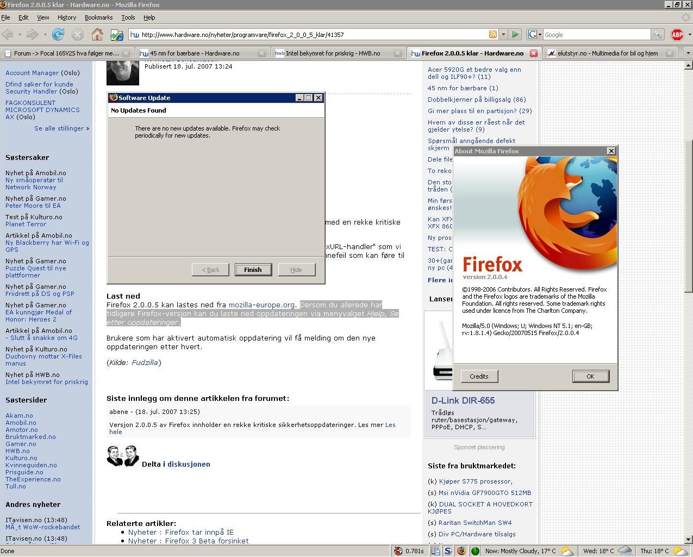Switch to the Forum Focal 165V2S tab
693x557 pixels.
click(66, 53)
